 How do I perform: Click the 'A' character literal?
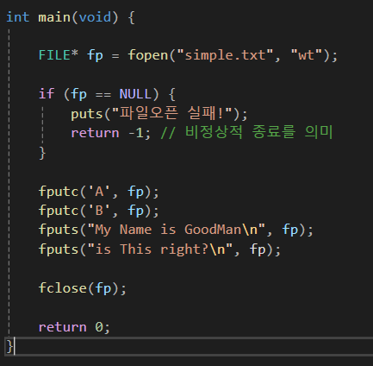99,192
